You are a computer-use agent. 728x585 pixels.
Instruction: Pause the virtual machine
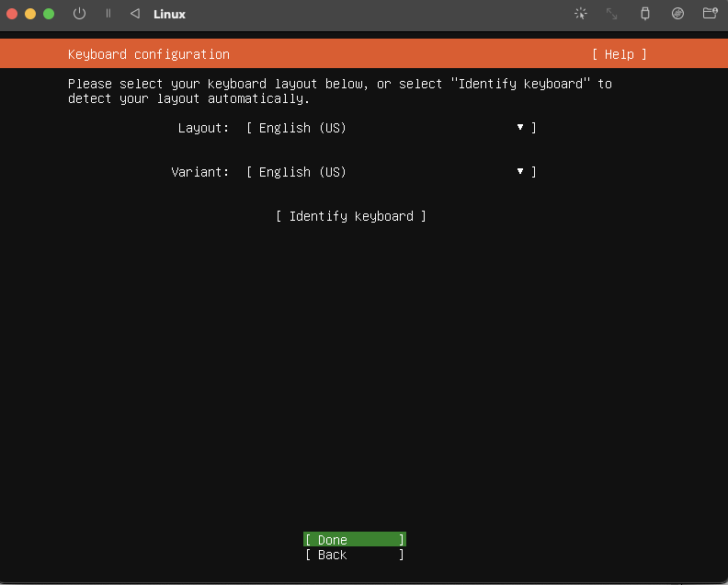[108, 14]
